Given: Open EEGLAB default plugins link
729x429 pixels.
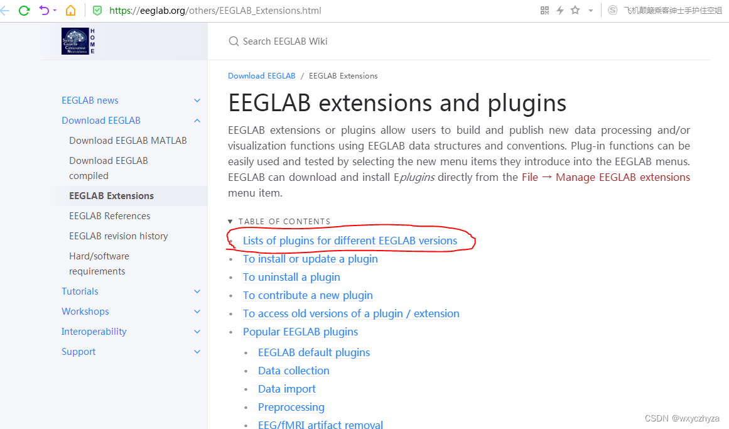Looking at the screenshot, I should [314, 352].
